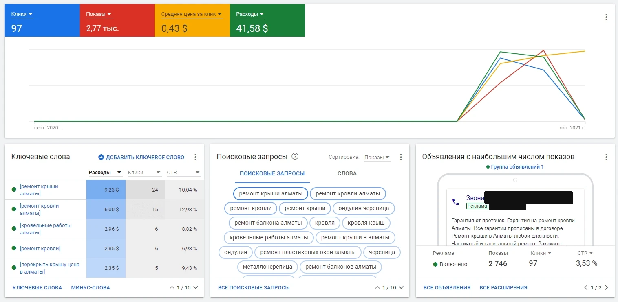
Task: Open the Поисковые запросы card options menu
Action: click(401, 157)
